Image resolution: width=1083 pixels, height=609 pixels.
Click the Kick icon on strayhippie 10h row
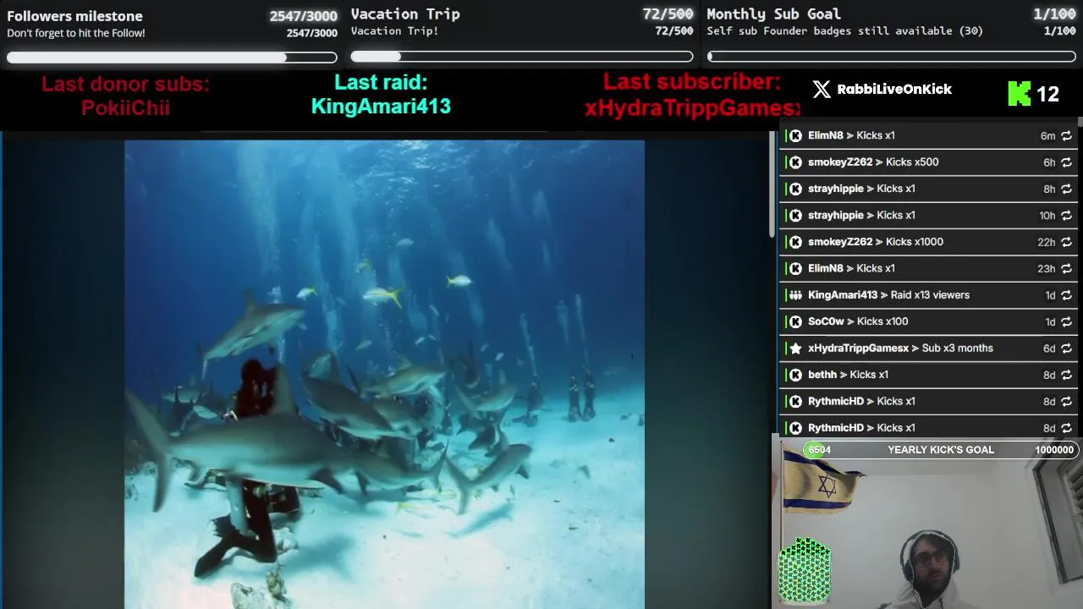(795, 215)
